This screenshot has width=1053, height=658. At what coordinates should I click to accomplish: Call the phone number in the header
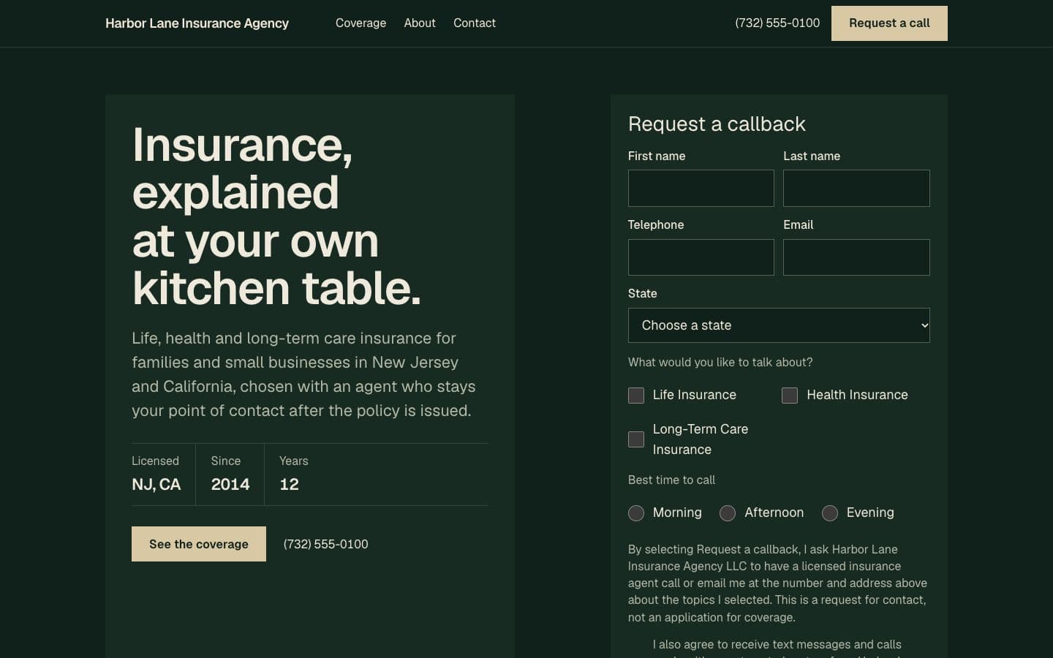pyautogui.click(x=777, y=23)
